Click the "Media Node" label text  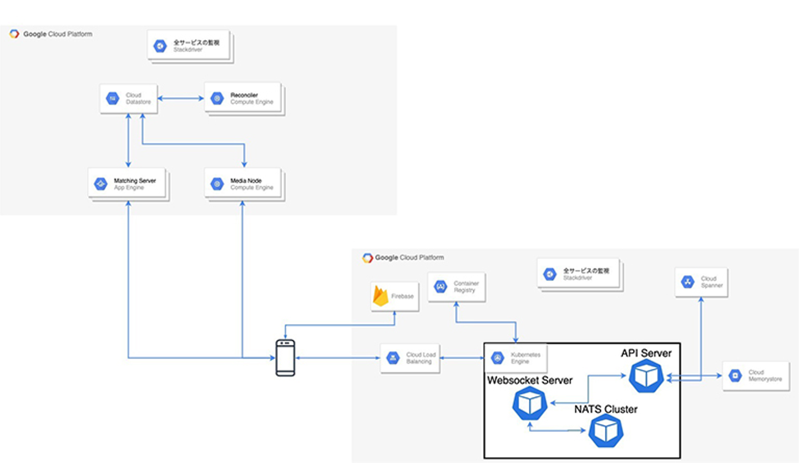(x=246, y=180)
